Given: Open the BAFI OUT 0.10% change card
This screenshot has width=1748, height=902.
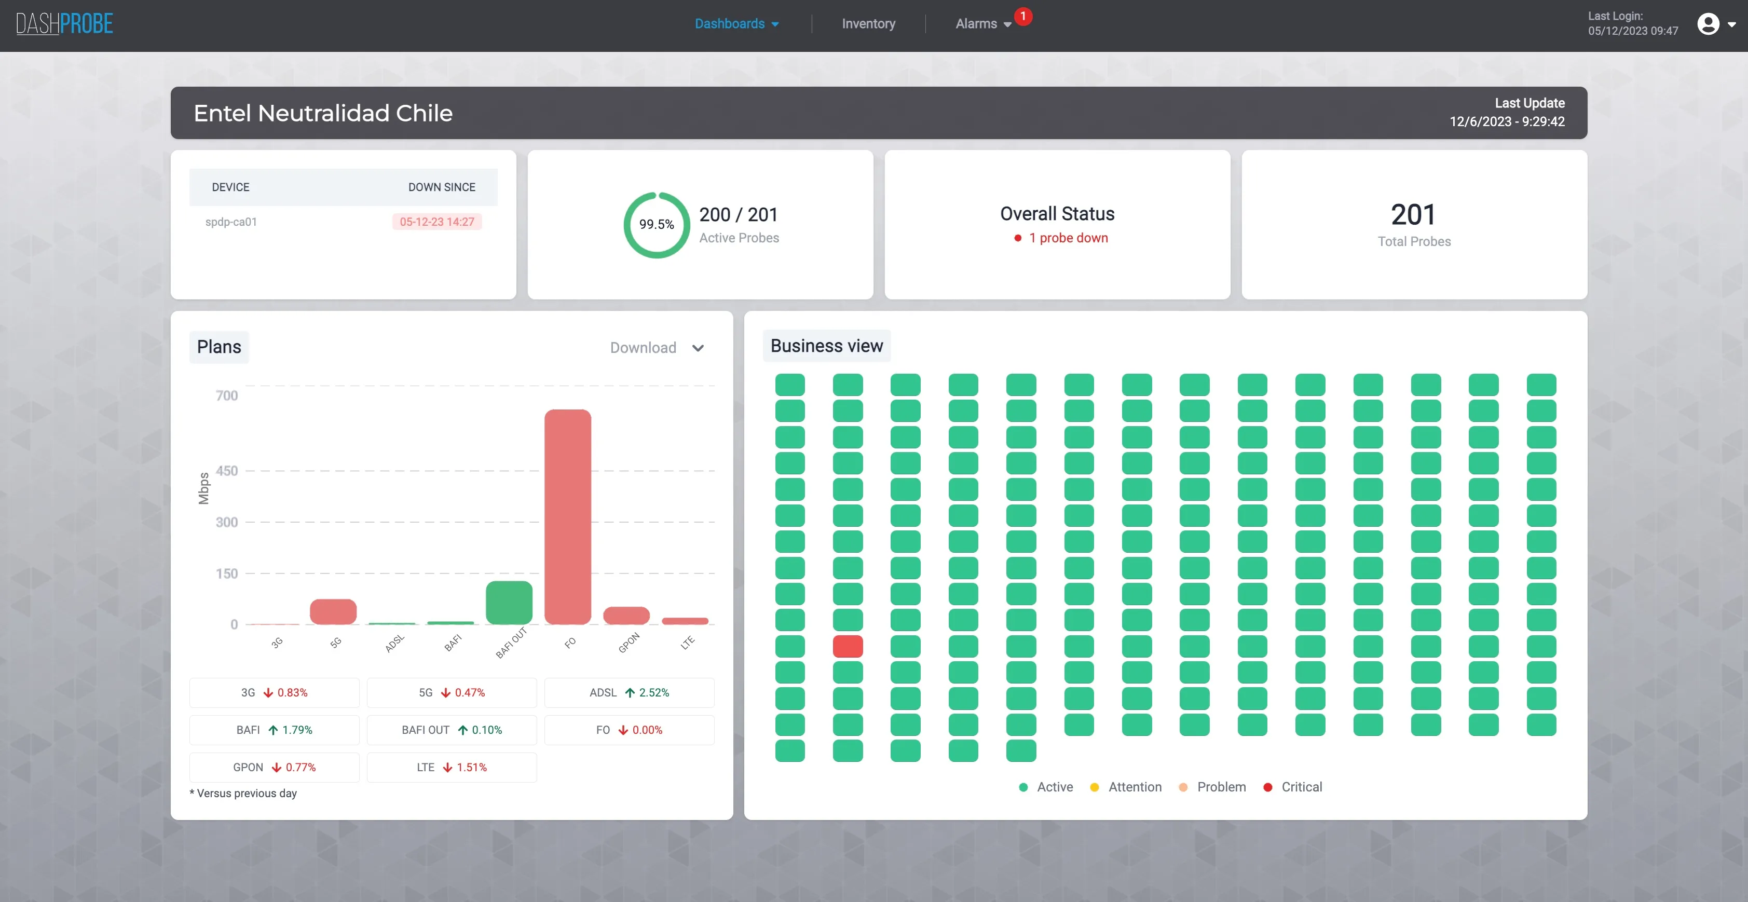Looking at the screenshot, I should coord(452,730).
